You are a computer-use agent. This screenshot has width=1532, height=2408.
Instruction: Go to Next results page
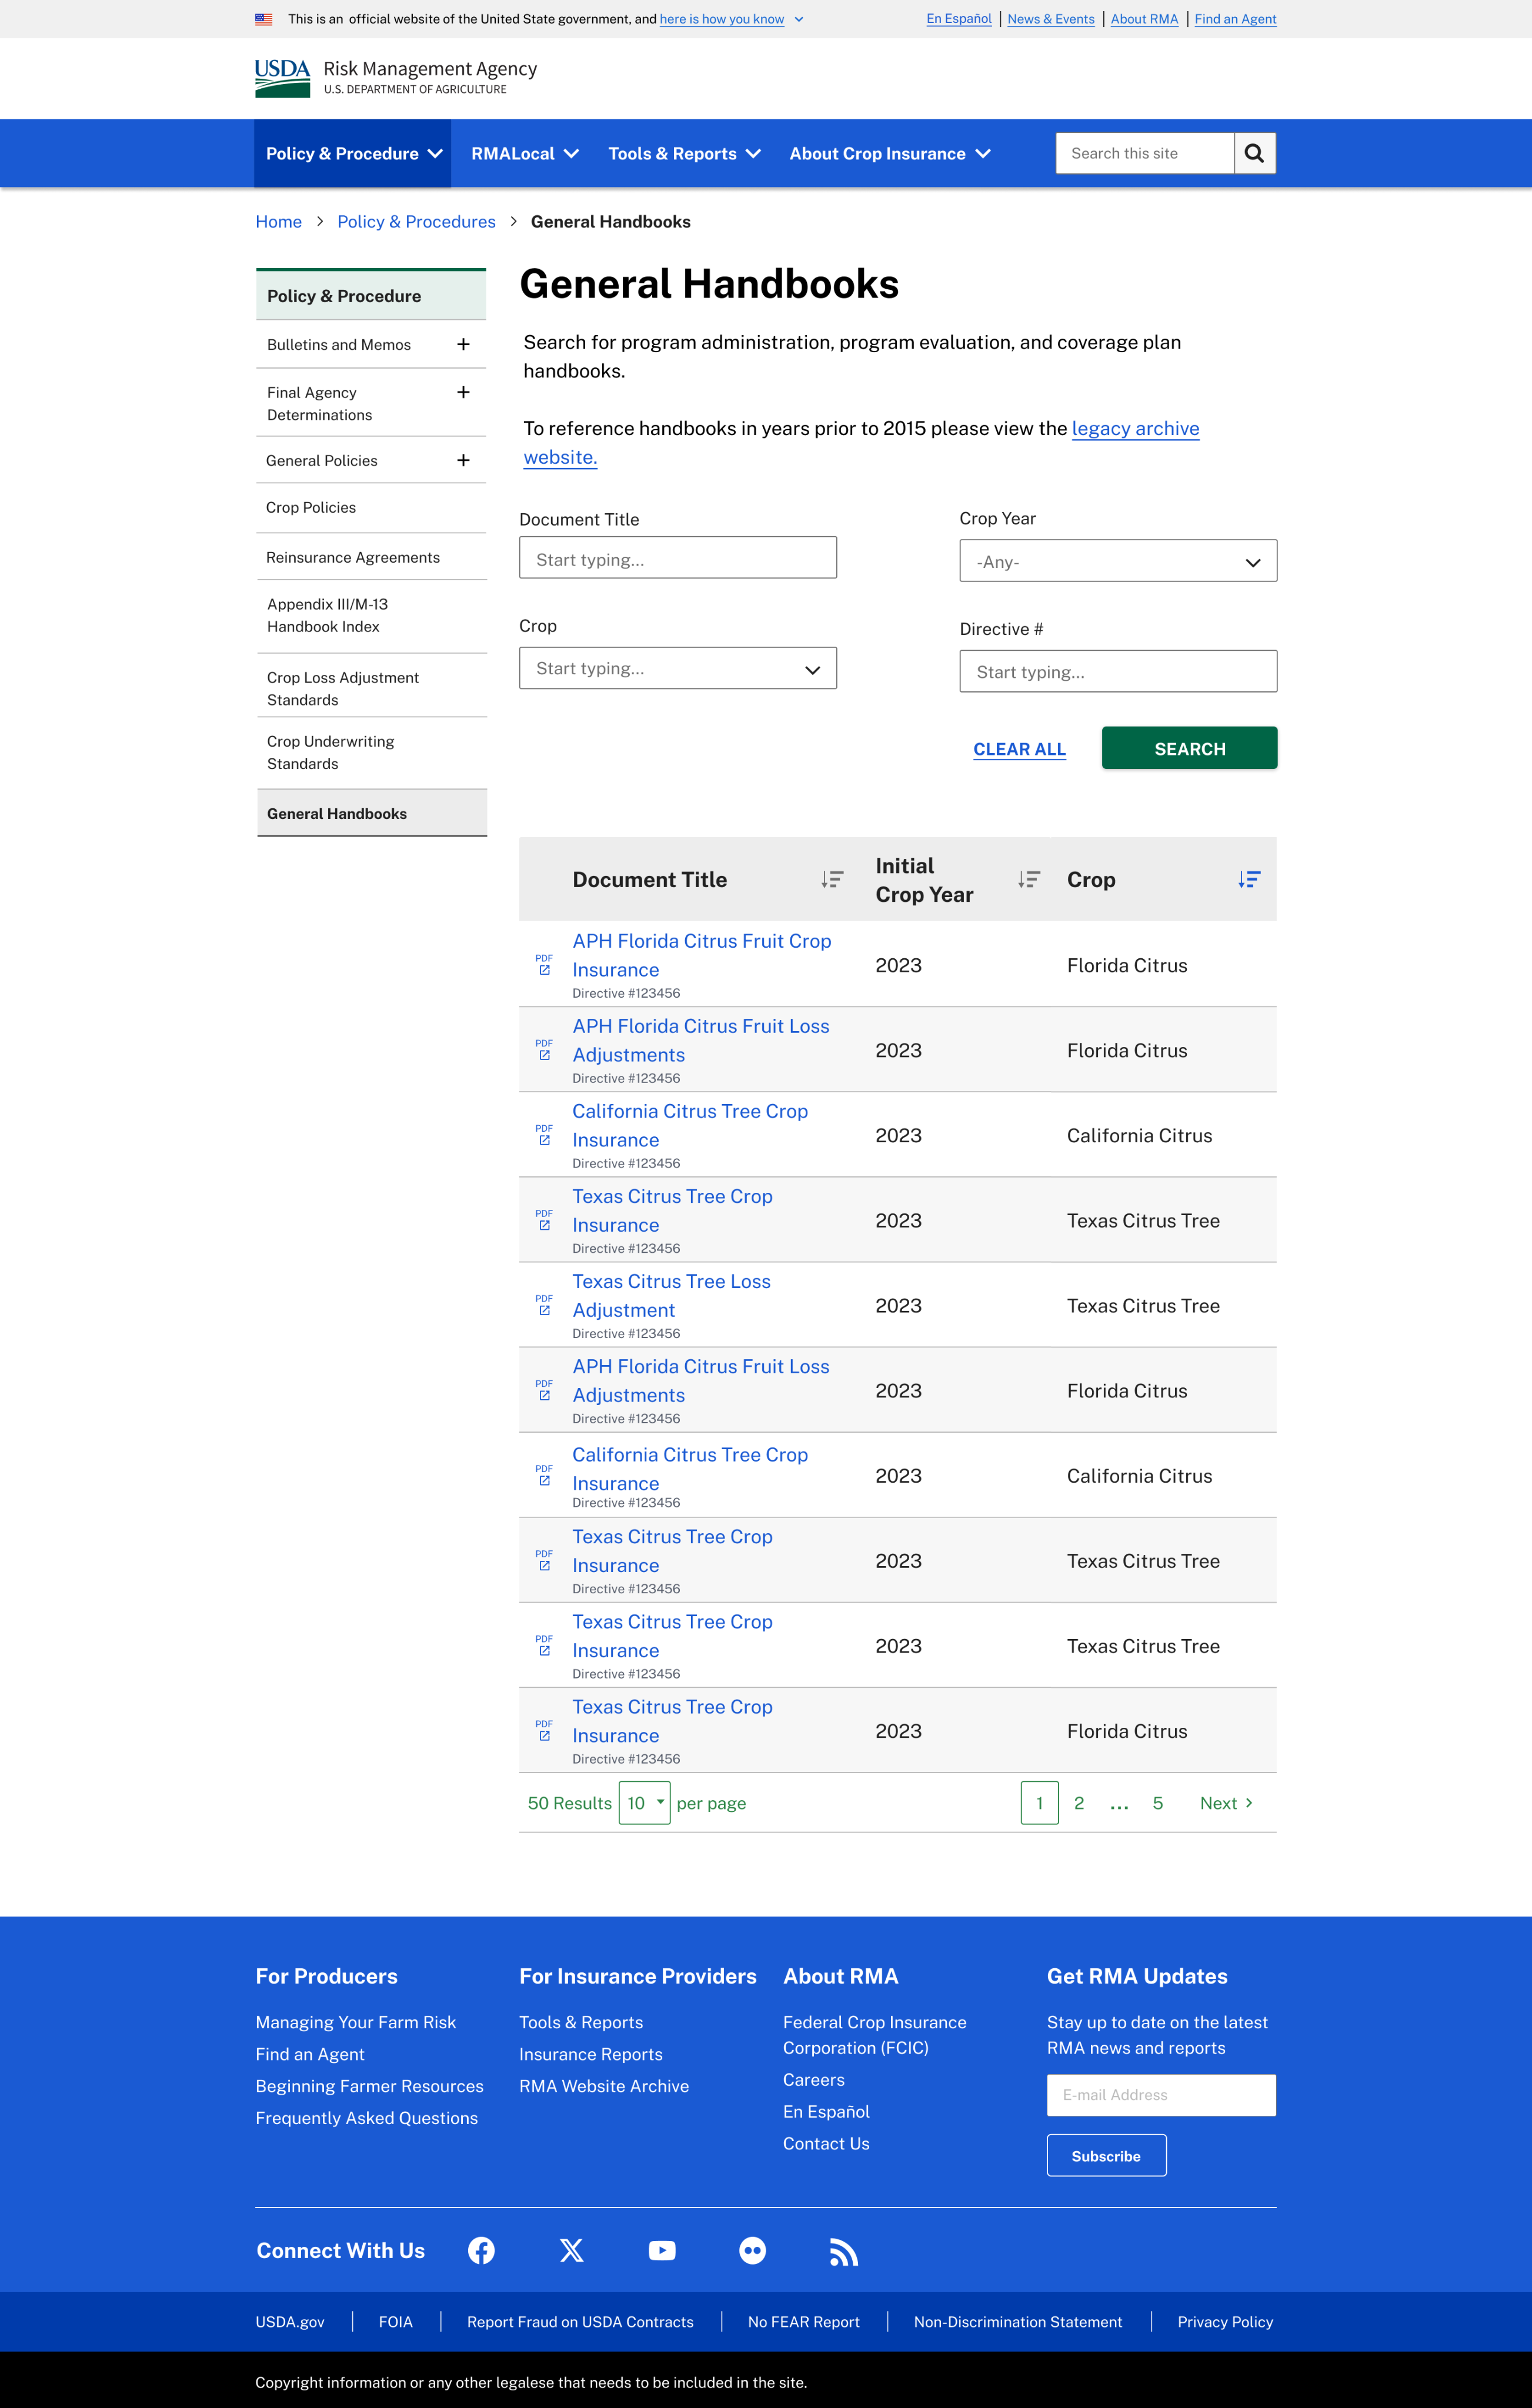coord(1226,1803)
